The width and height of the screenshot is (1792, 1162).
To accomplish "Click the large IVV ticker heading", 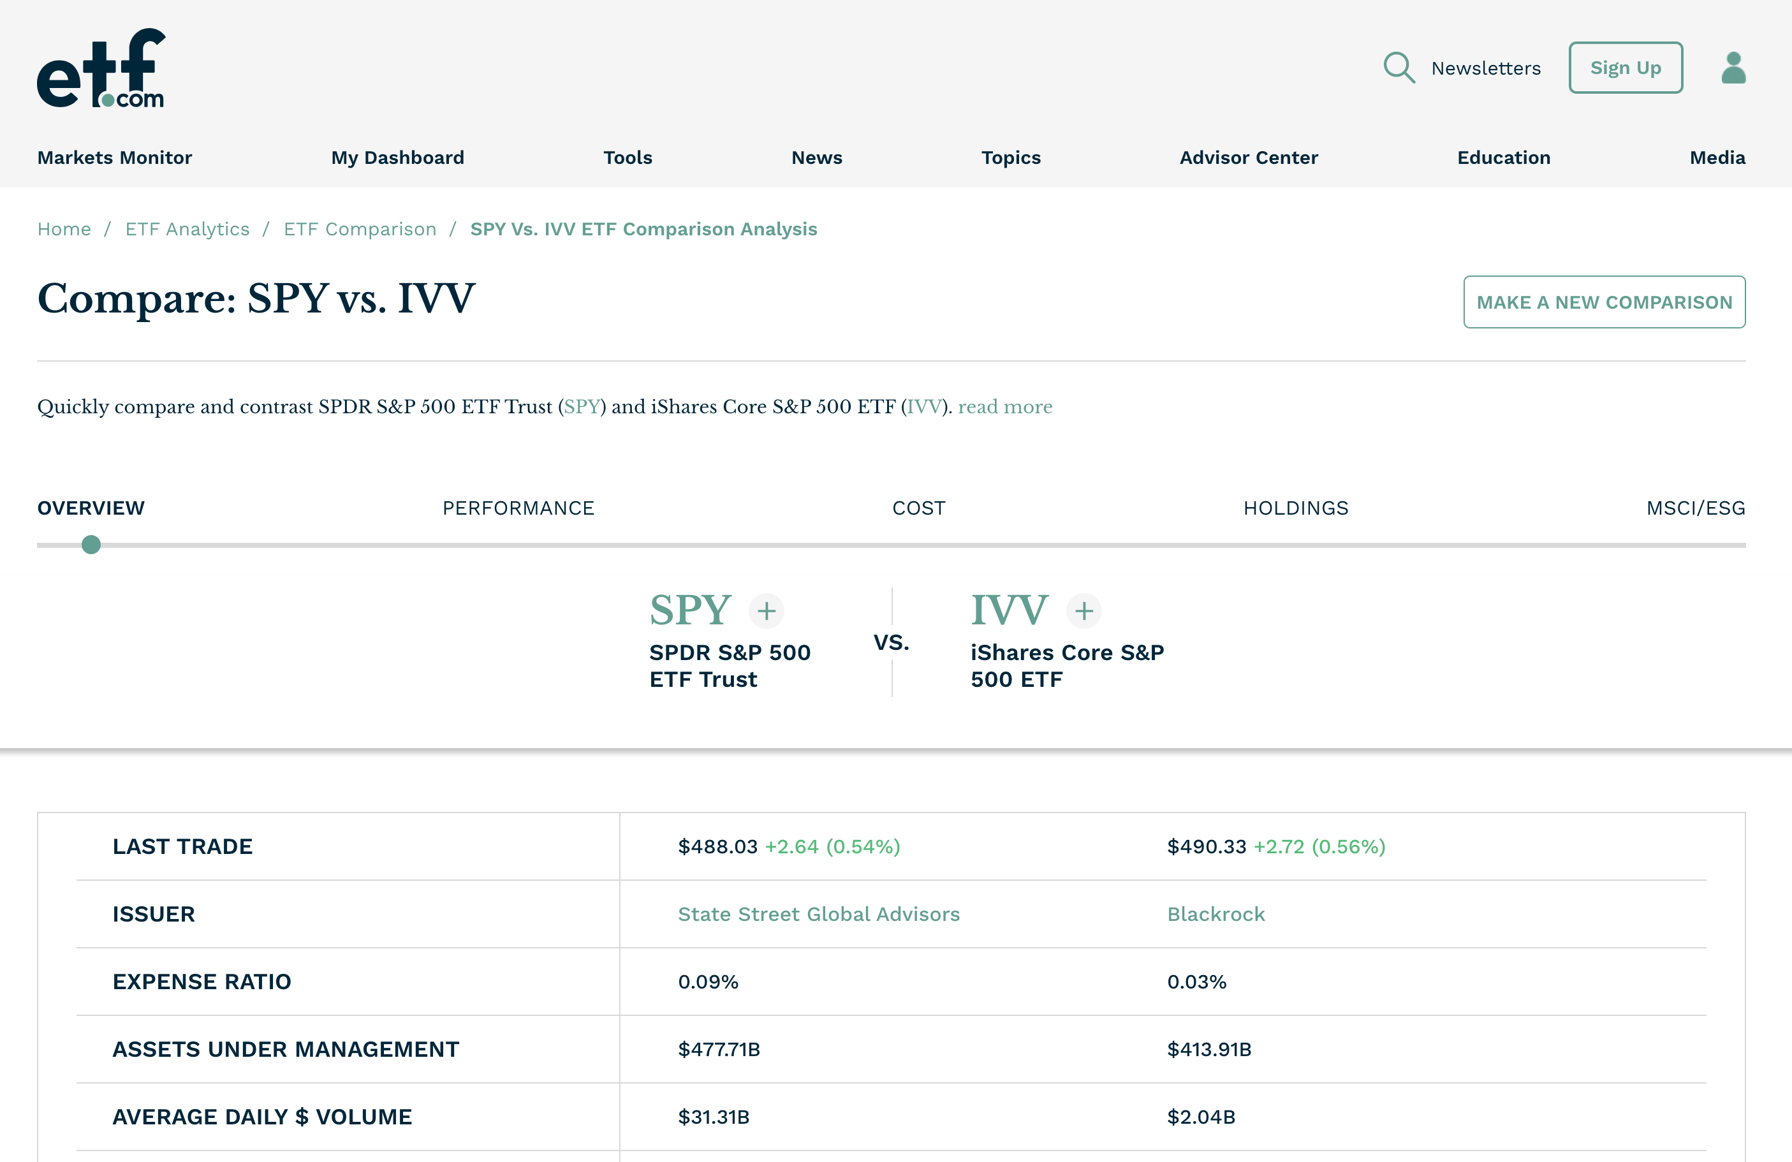I will pos(1009,610).
